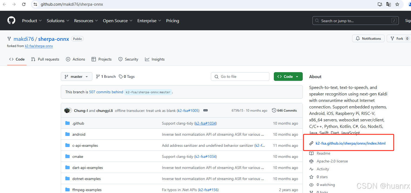Switch to Pull requests tab
Screen dimensions: 411x193
coord(45,59)
